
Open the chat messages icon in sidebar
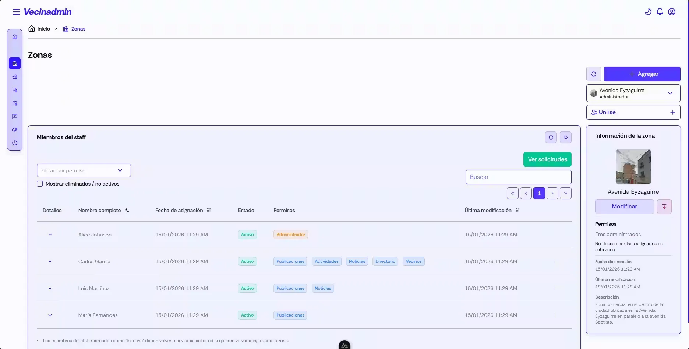pyautogui.click(x=15, y=116)
